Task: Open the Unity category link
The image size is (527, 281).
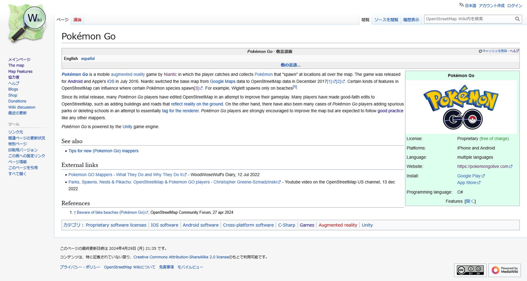Action: tap(367, 225)
